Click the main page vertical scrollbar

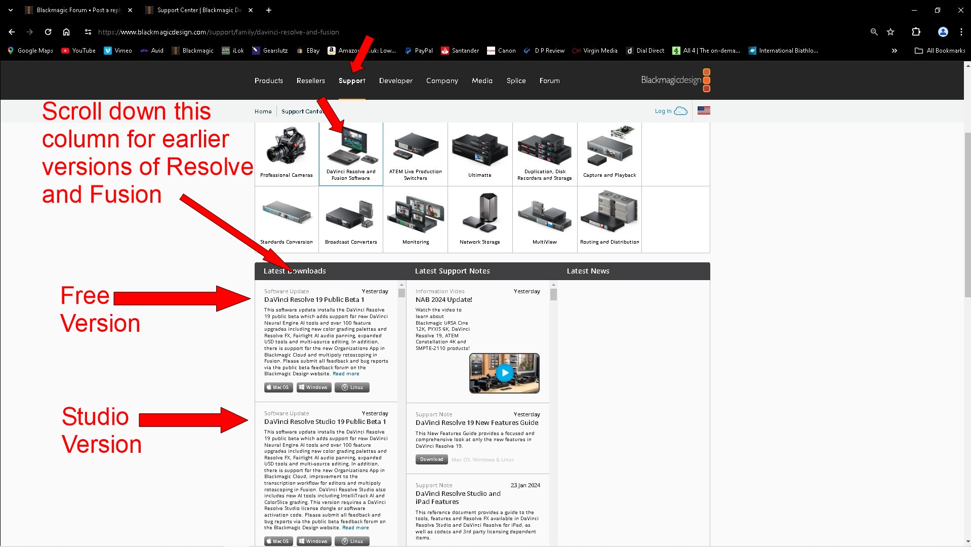(x=967, y=215)
